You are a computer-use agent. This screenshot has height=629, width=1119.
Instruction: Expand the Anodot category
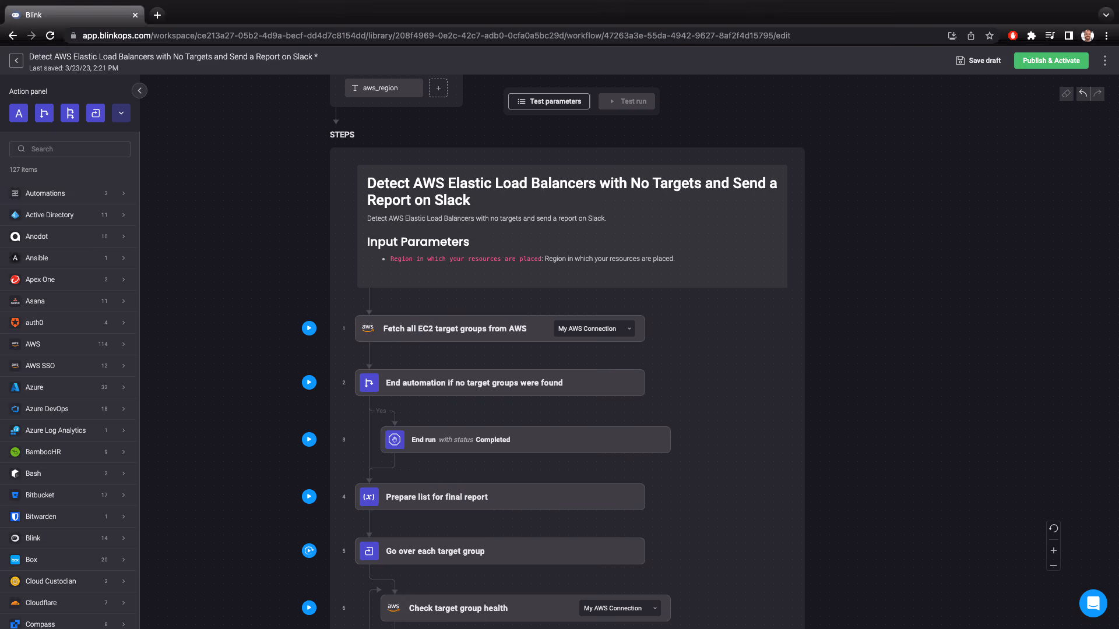pos(70,236)
